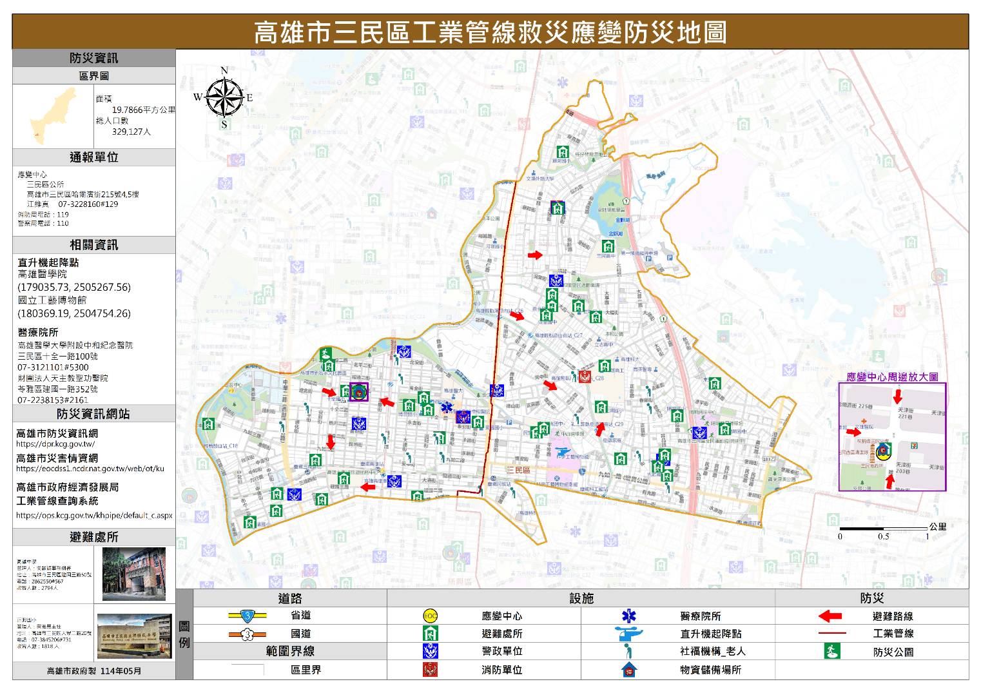
Task: Select the 避難處所 shelter icon in legend
Action: (430, 634)
